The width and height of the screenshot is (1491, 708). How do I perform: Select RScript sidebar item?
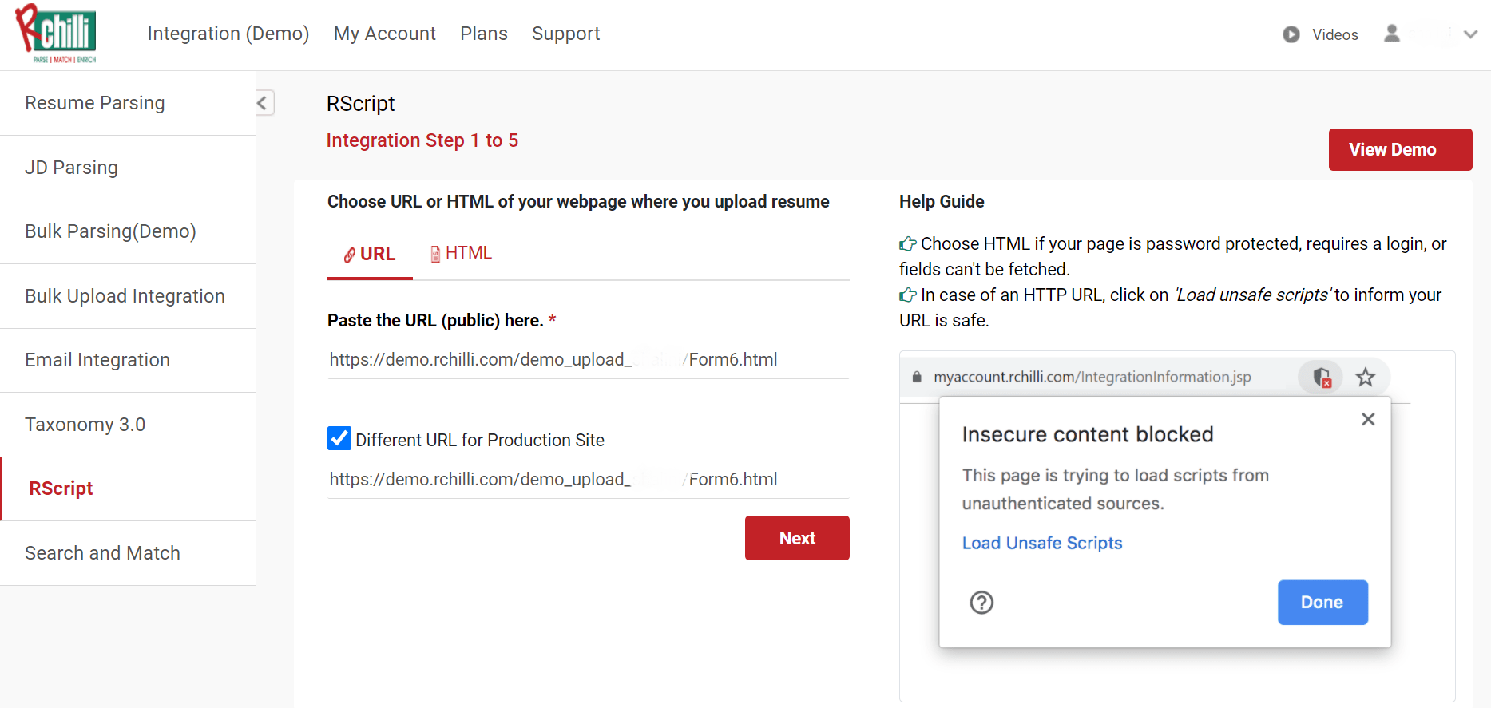coord(128,488)
